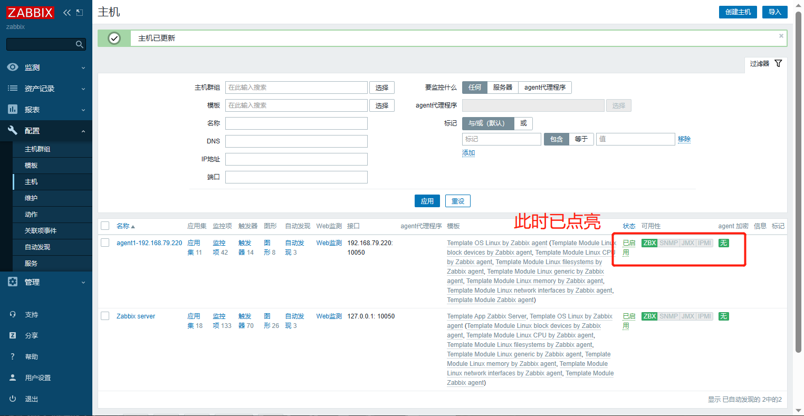
Task: Click the sidebar search magnifier icon
Action: [x=80, y=44]
